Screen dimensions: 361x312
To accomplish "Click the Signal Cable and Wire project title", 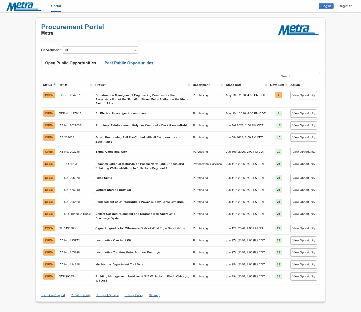I will [x=111, y=152].
